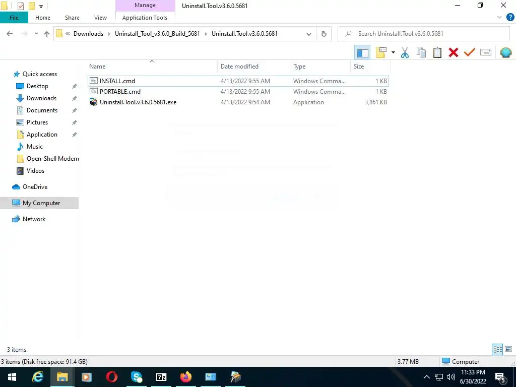The width and height of the screenshot is (516, 387).
Task: Open Classic Explorer settings shell icon
Action: (x=506, y=52)
